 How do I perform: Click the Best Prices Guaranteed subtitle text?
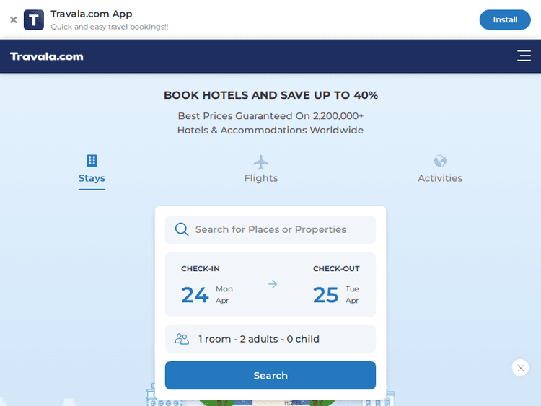[x=270, y=123]
